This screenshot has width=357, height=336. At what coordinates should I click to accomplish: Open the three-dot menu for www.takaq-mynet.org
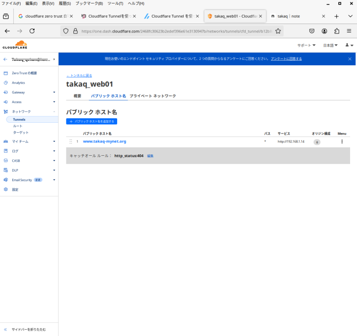tap(342, 141)
